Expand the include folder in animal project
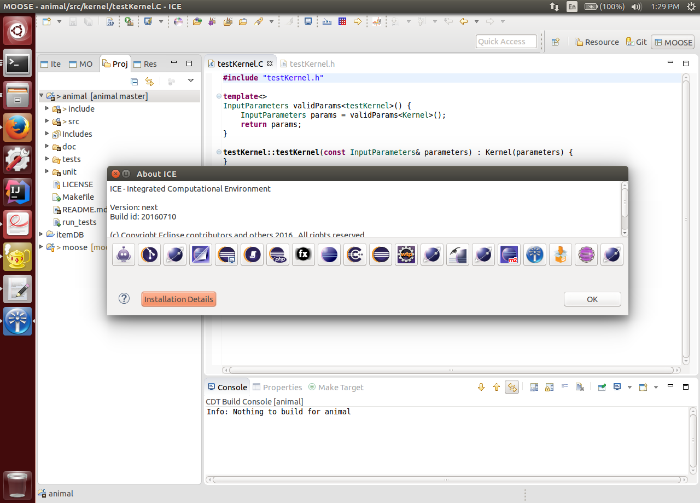Viewport: 700px width, 503px height. click(x=47, y=108)
